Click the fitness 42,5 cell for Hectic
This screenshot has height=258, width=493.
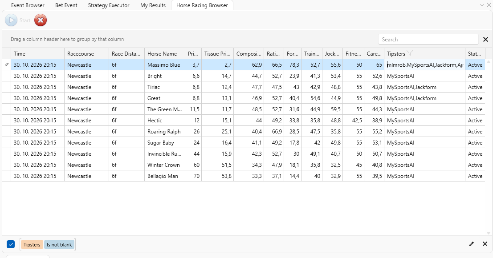pos(354,121)
